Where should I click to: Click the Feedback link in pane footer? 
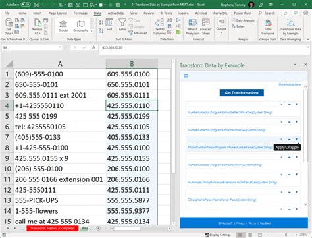pos(266,223)
